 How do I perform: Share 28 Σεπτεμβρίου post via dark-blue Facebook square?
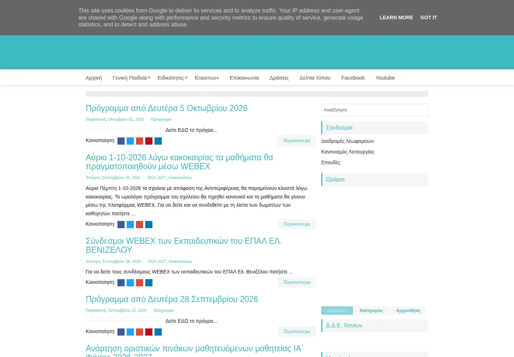coord(121,332)
